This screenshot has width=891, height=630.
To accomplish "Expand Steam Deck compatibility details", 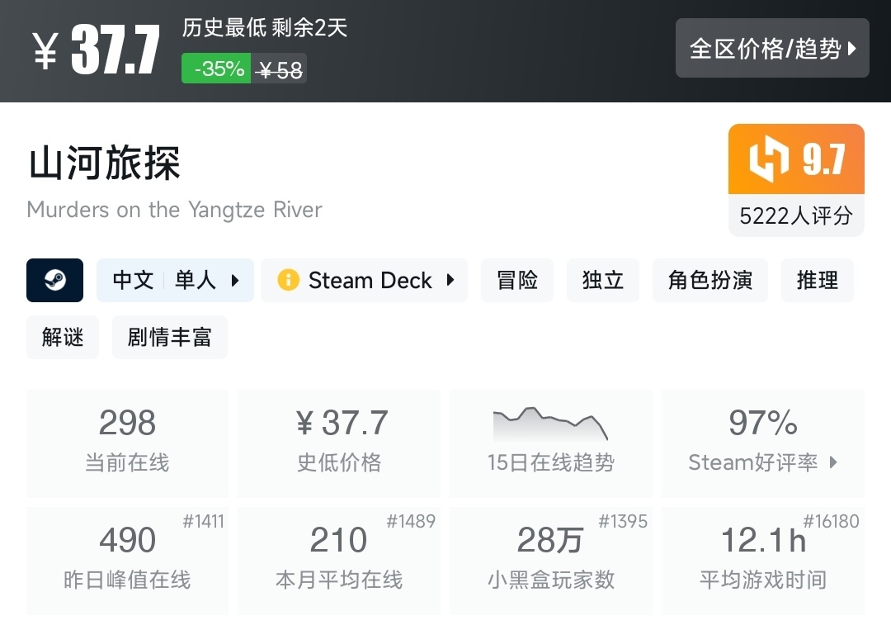I will coord(450,281).
